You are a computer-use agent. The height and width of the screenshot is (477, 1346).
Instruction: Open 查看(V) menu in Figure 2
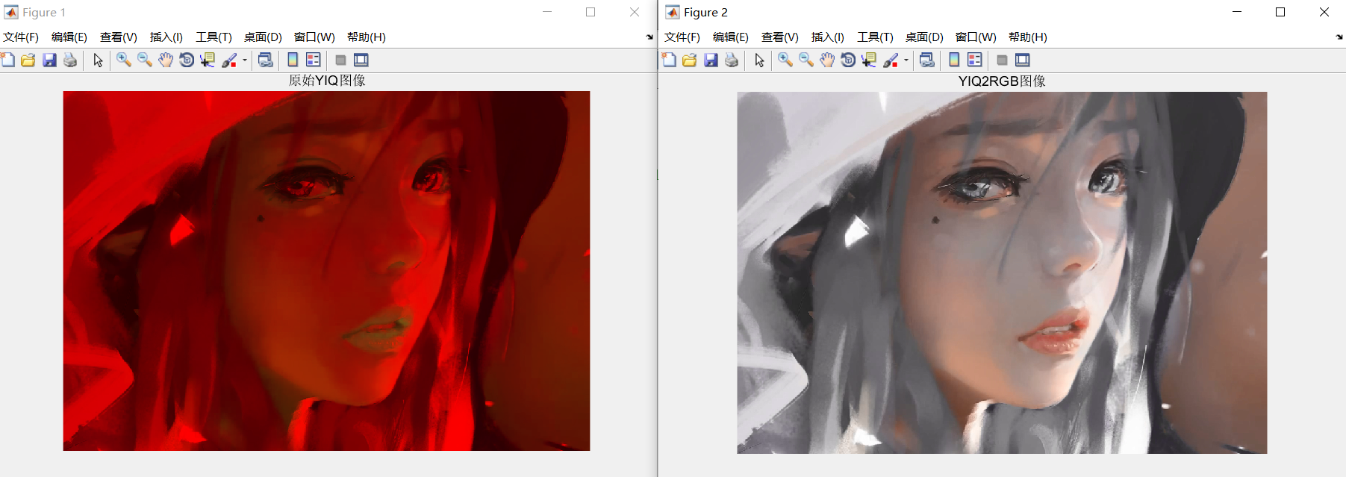coord(780,37)
